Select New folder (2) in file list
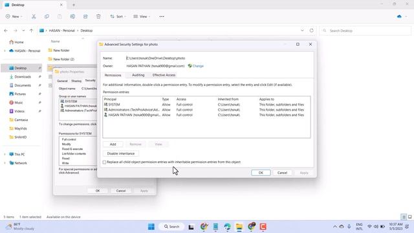This screenshot has width=414, height=233. click(x=63, y=59)
